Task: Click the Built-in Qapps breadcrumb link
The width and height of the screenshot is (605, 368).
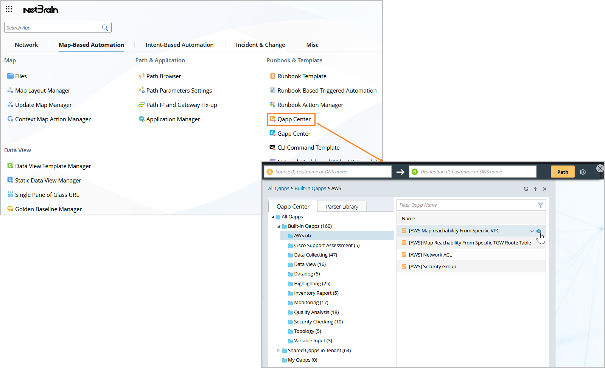Action: pos(310,188)
